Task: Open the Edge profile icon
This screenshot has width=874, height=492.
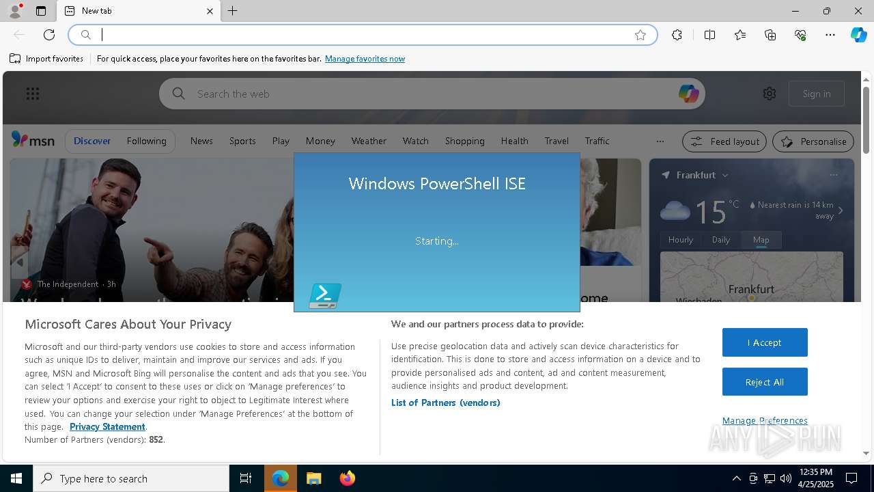Action: [15, 11]
